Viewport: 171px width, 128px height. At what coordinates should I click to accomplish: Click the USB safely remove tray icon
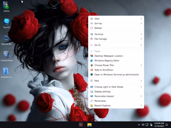(x=151, y=125)
